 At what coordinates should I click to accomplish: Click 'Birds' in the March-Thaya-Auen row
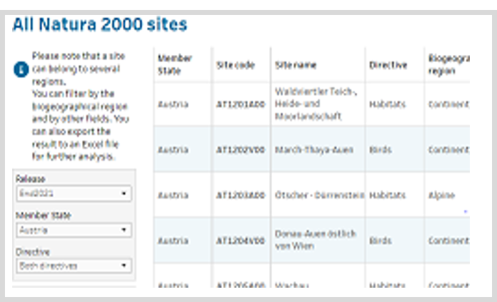pos(381,150)
